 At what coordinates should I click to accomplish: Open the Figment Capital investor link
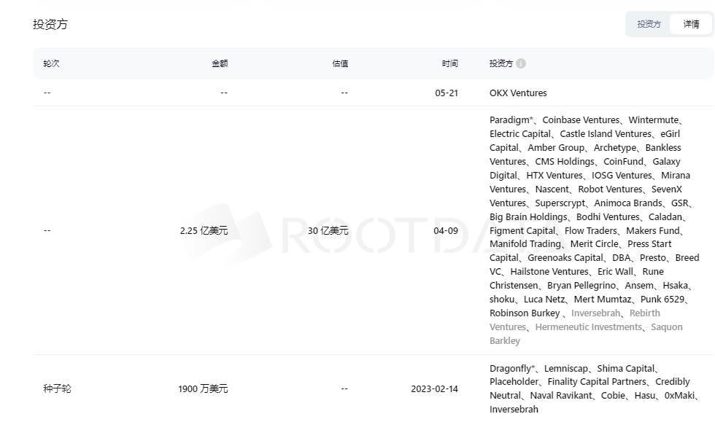(522, 230)
